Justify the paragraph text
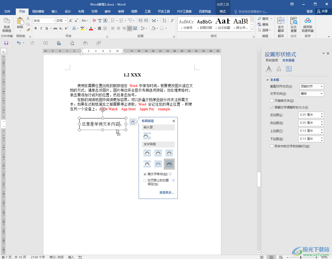This screenshot has height=259, width=332. point(129,28)
